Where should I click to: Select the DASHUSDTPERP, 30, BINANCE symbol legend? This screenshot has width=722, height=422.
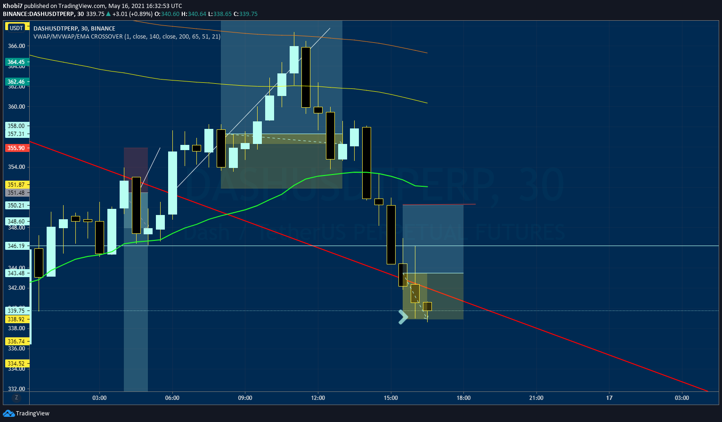(x=74, y=29)
